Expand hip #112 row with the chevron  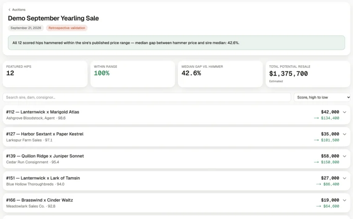pyautogui.click(x=345, y=112)
